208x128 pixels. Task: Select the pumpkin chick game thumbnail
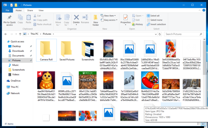46,80
